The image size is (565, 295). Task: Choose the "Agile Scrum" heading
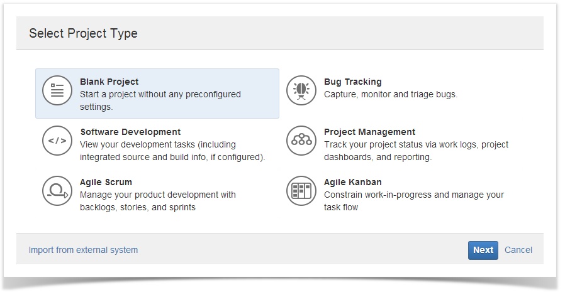tap(106, 182)
